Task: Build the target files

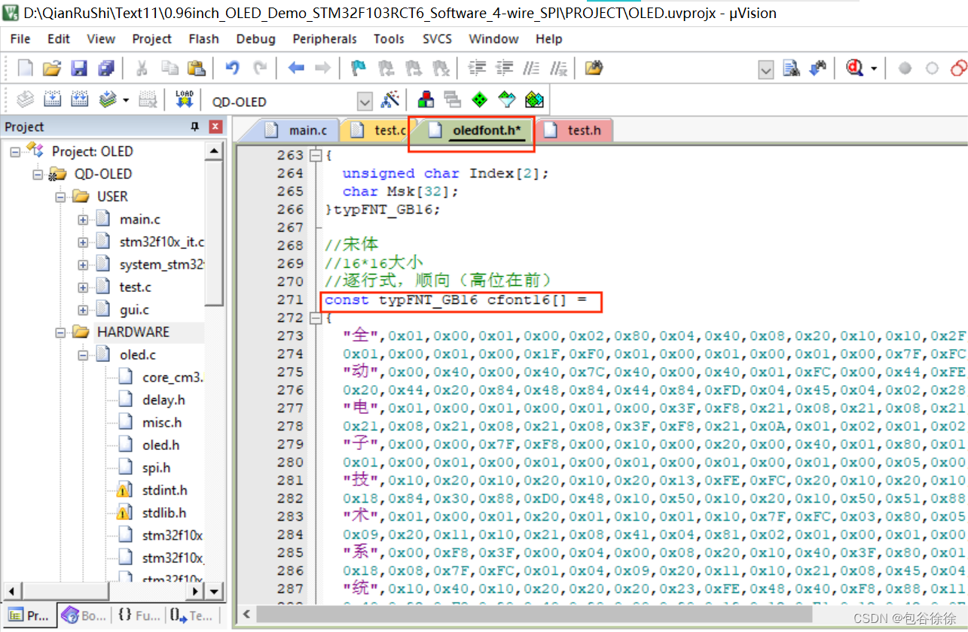Action: (52, 100)
